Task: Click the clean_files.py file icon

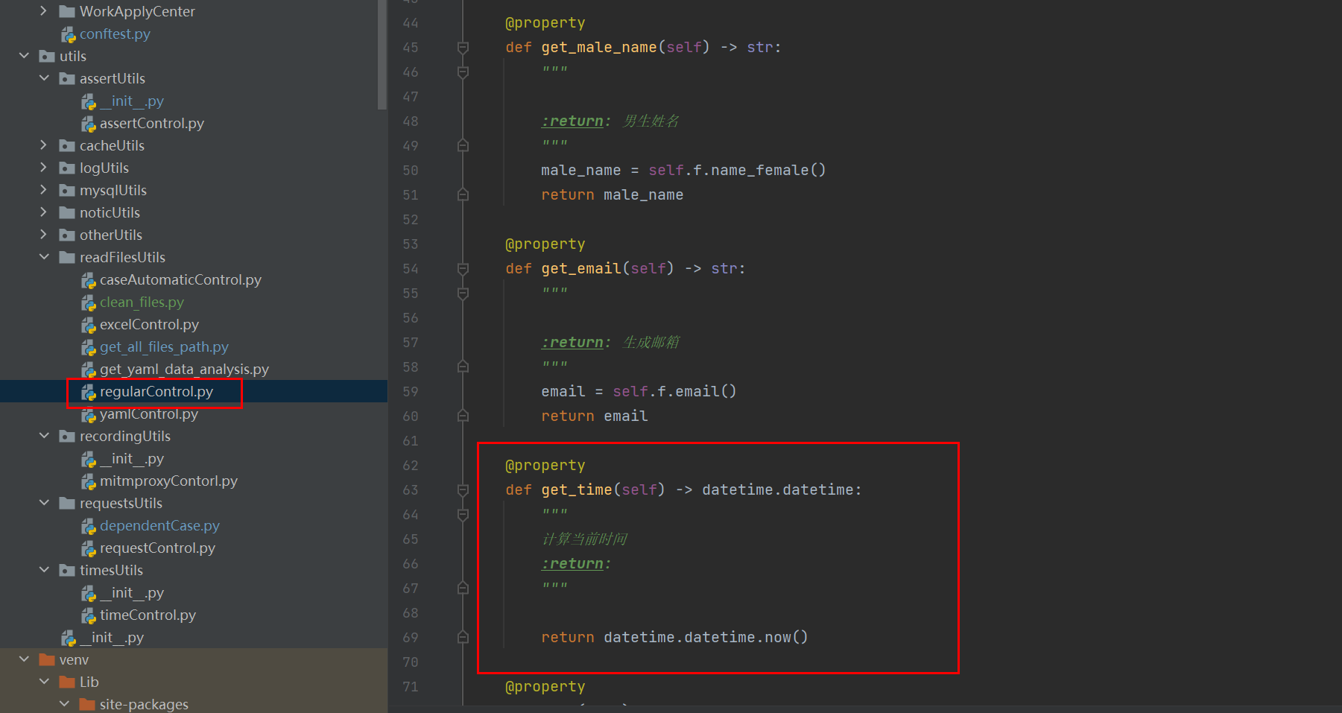Action: point(89,302)
